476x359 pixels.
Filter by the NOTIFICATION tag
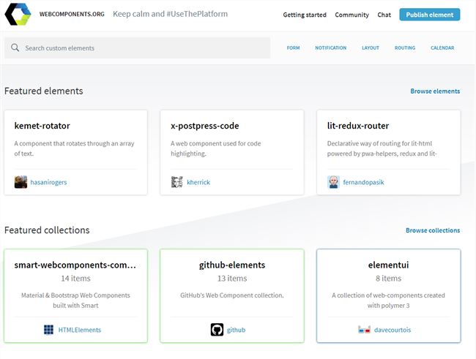point(330,48)
